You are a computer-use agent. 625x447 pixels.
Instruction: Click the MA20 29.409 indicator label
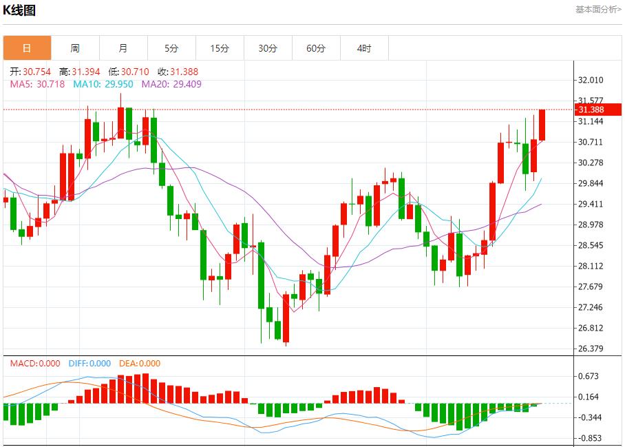click(171, 84)
